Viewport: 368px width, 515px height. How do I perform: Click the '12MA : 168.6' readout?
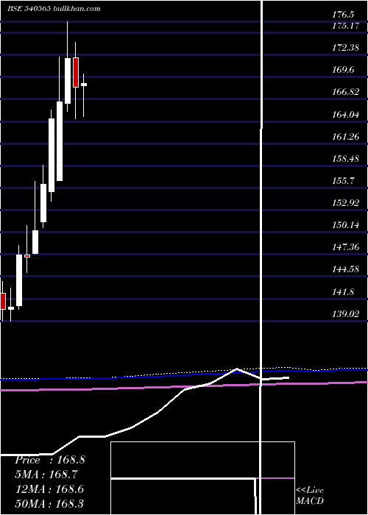pos(50,489)
